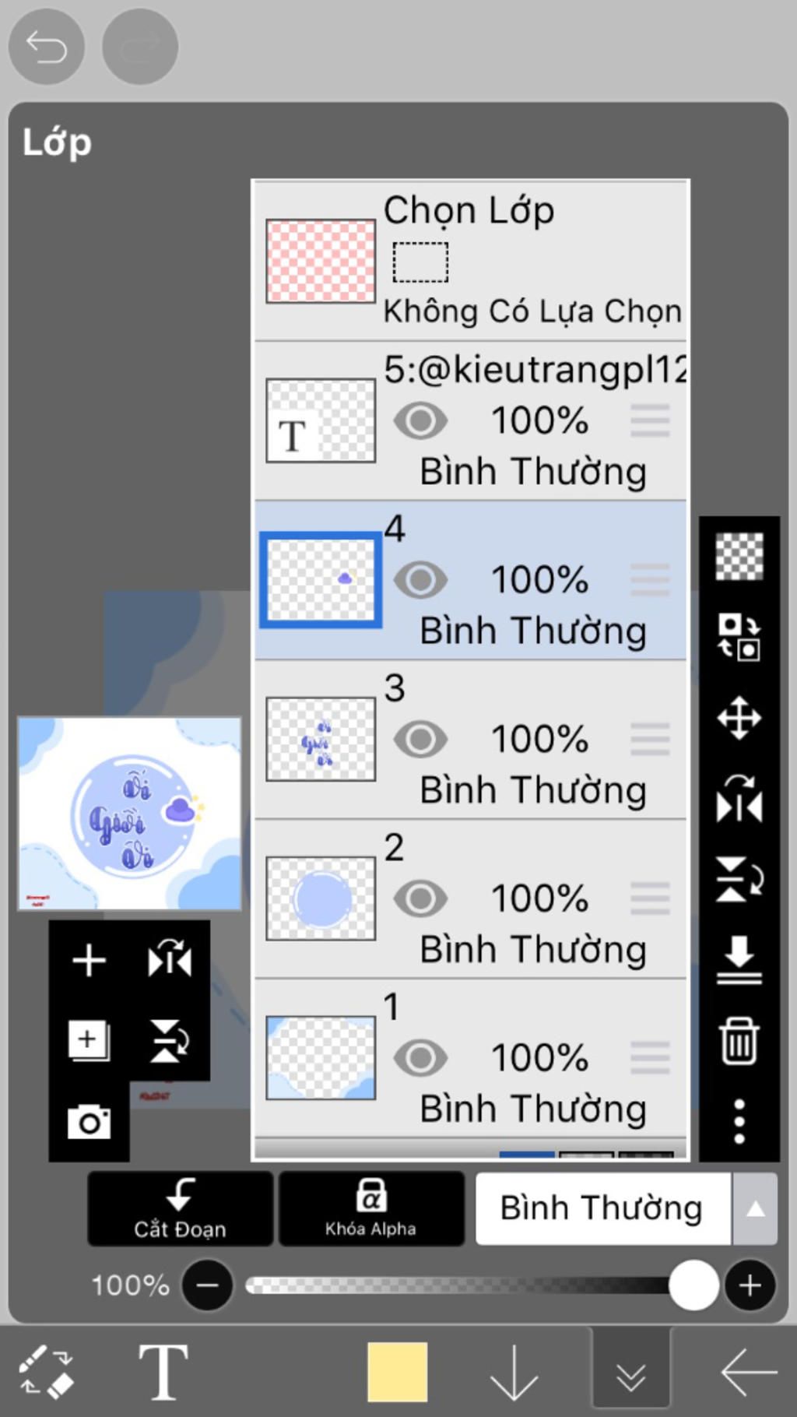Viewport: 797px width, 1417px height.
Task: Tap the undo arrow button
Action: (46, 47)
